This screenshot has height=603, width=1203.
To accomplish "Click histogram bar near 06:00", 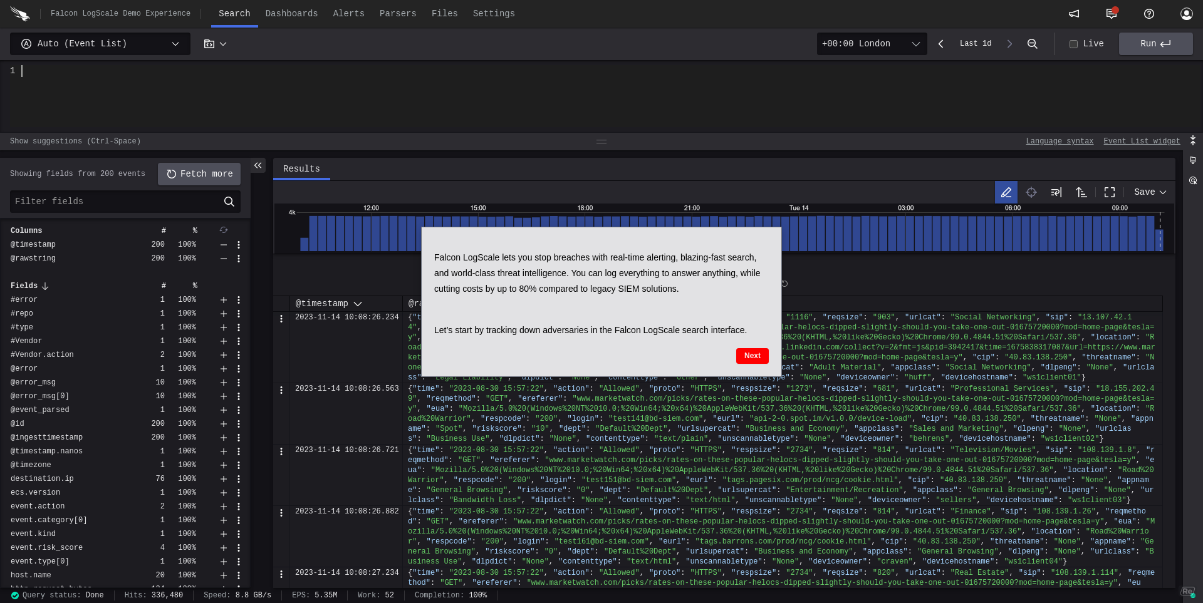I will click(1018, 234).
